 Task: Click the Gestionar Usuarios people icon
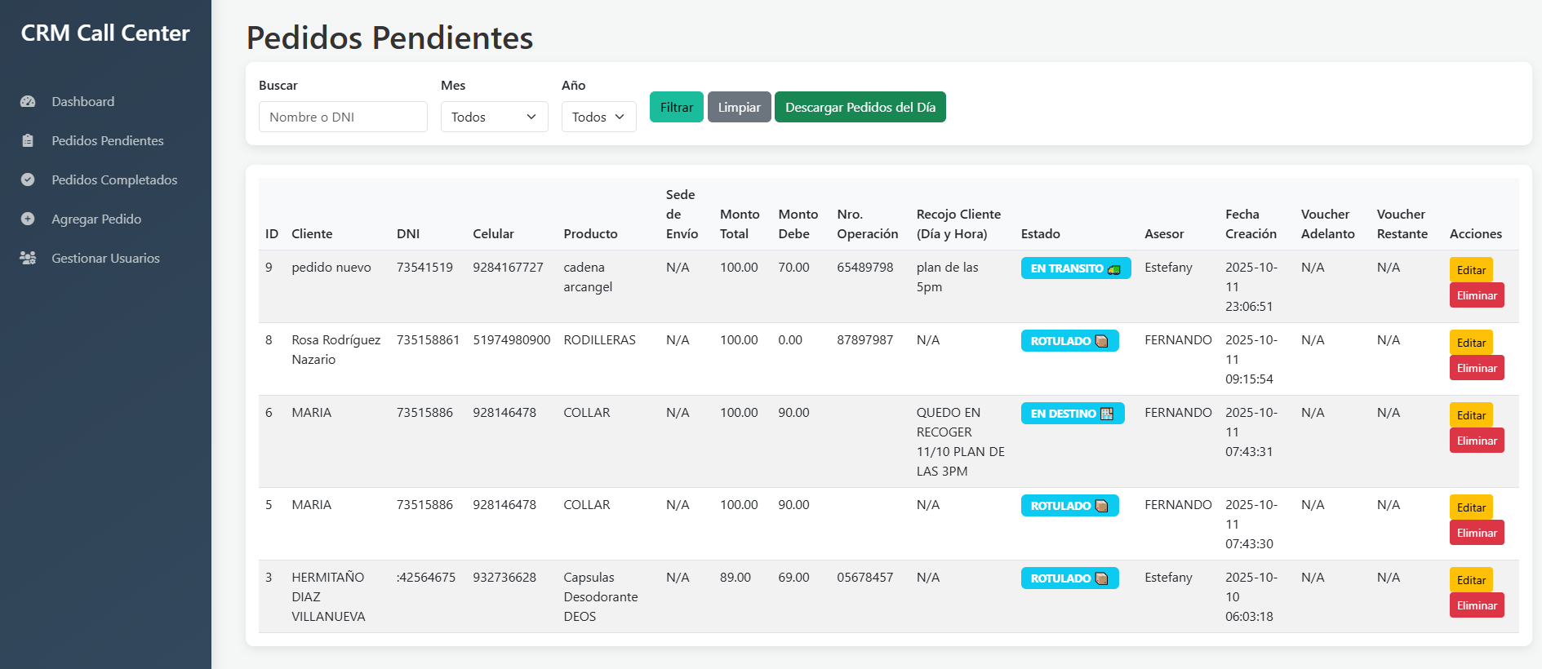tap(28, 259)
